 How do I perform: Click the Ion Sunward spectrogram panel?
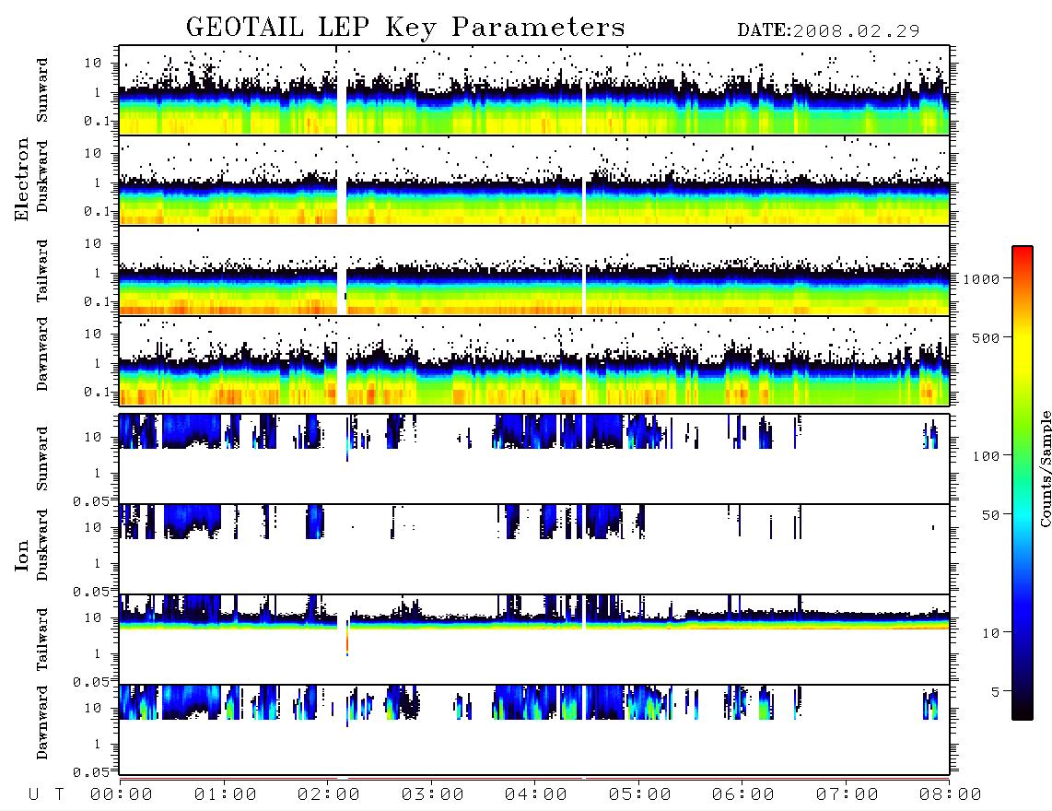pyautogui.click(x=534, y=459)
